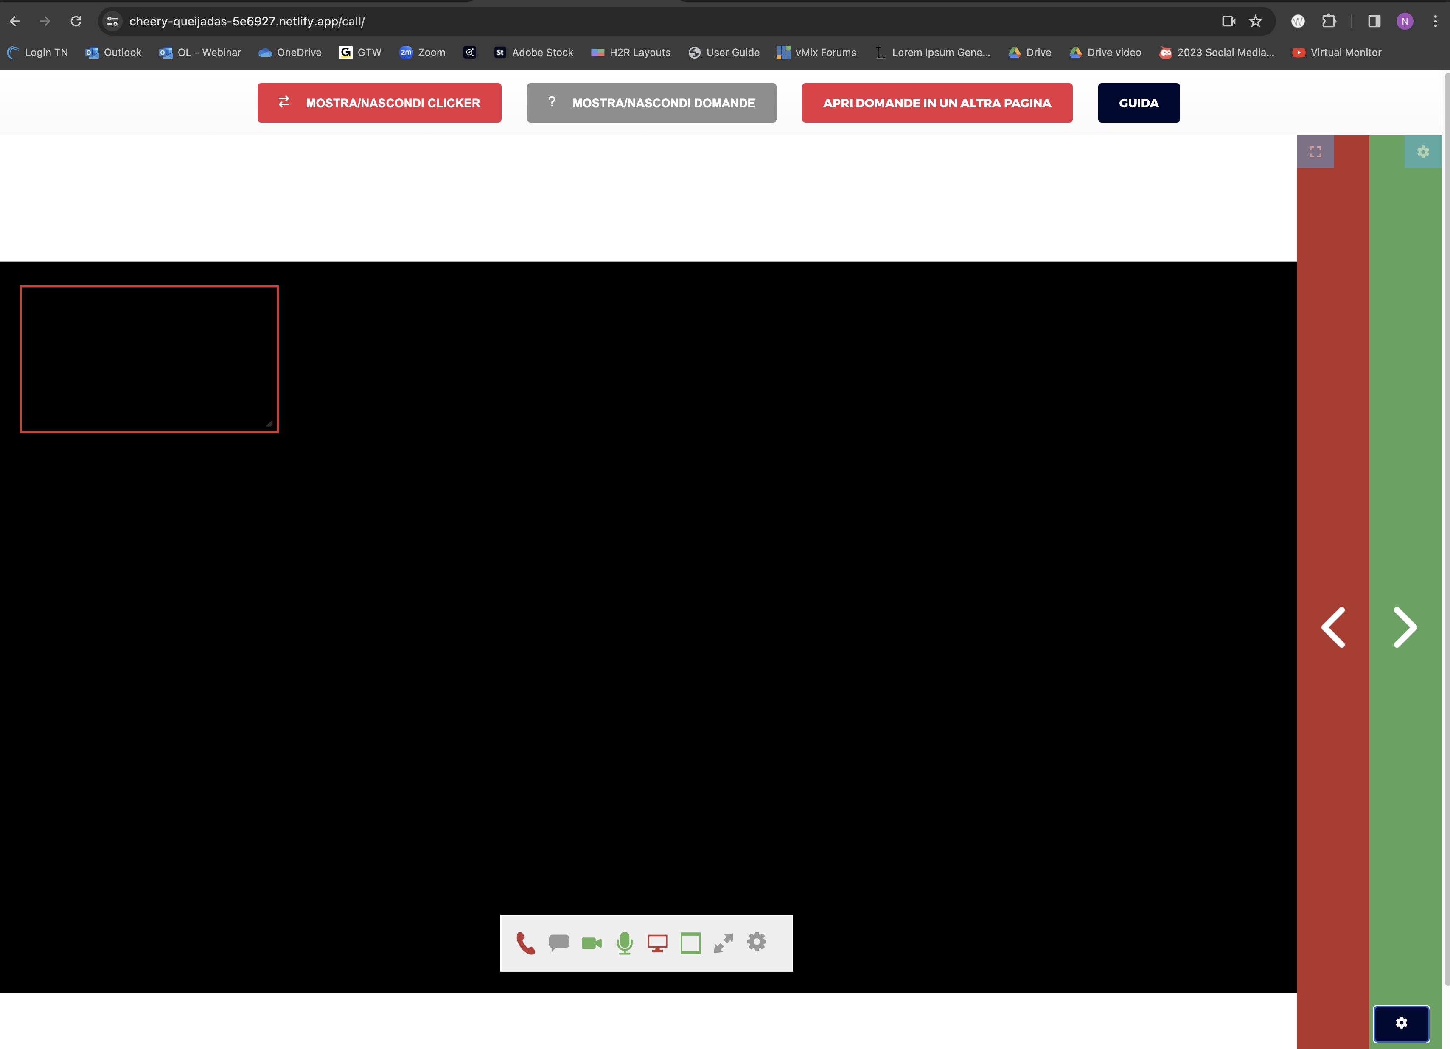Click the red hang up phone icon
The width and height of the screenshot is (1450, 1049).
[525, 943]
